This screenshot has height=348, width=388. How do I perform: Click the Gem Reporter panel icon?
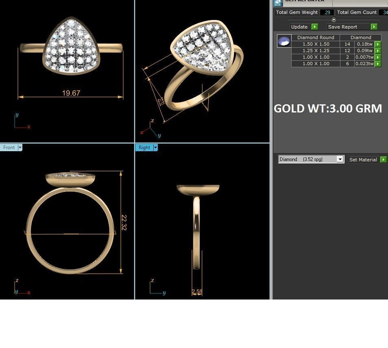(x=278, y=3)
